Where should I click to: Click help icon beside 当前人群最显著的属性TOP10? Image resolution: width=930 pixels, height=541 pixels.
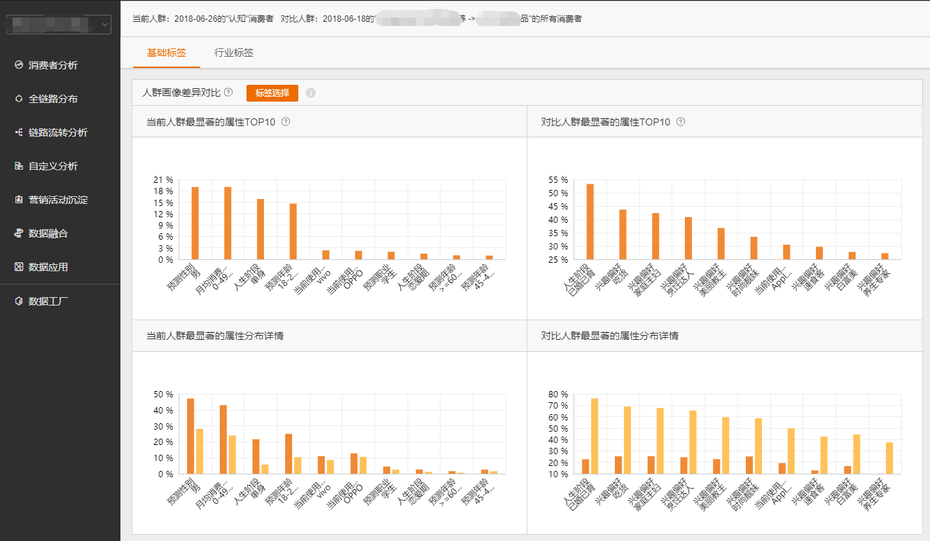coord(286,121)
